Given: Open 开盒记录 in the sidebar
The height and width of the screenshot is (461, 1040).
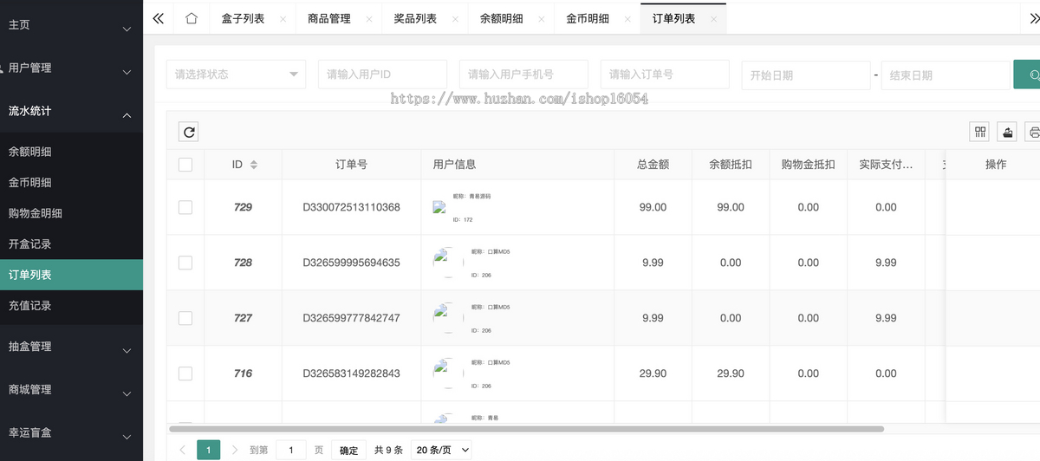Looking at the screenshot, I should (71, 244).
